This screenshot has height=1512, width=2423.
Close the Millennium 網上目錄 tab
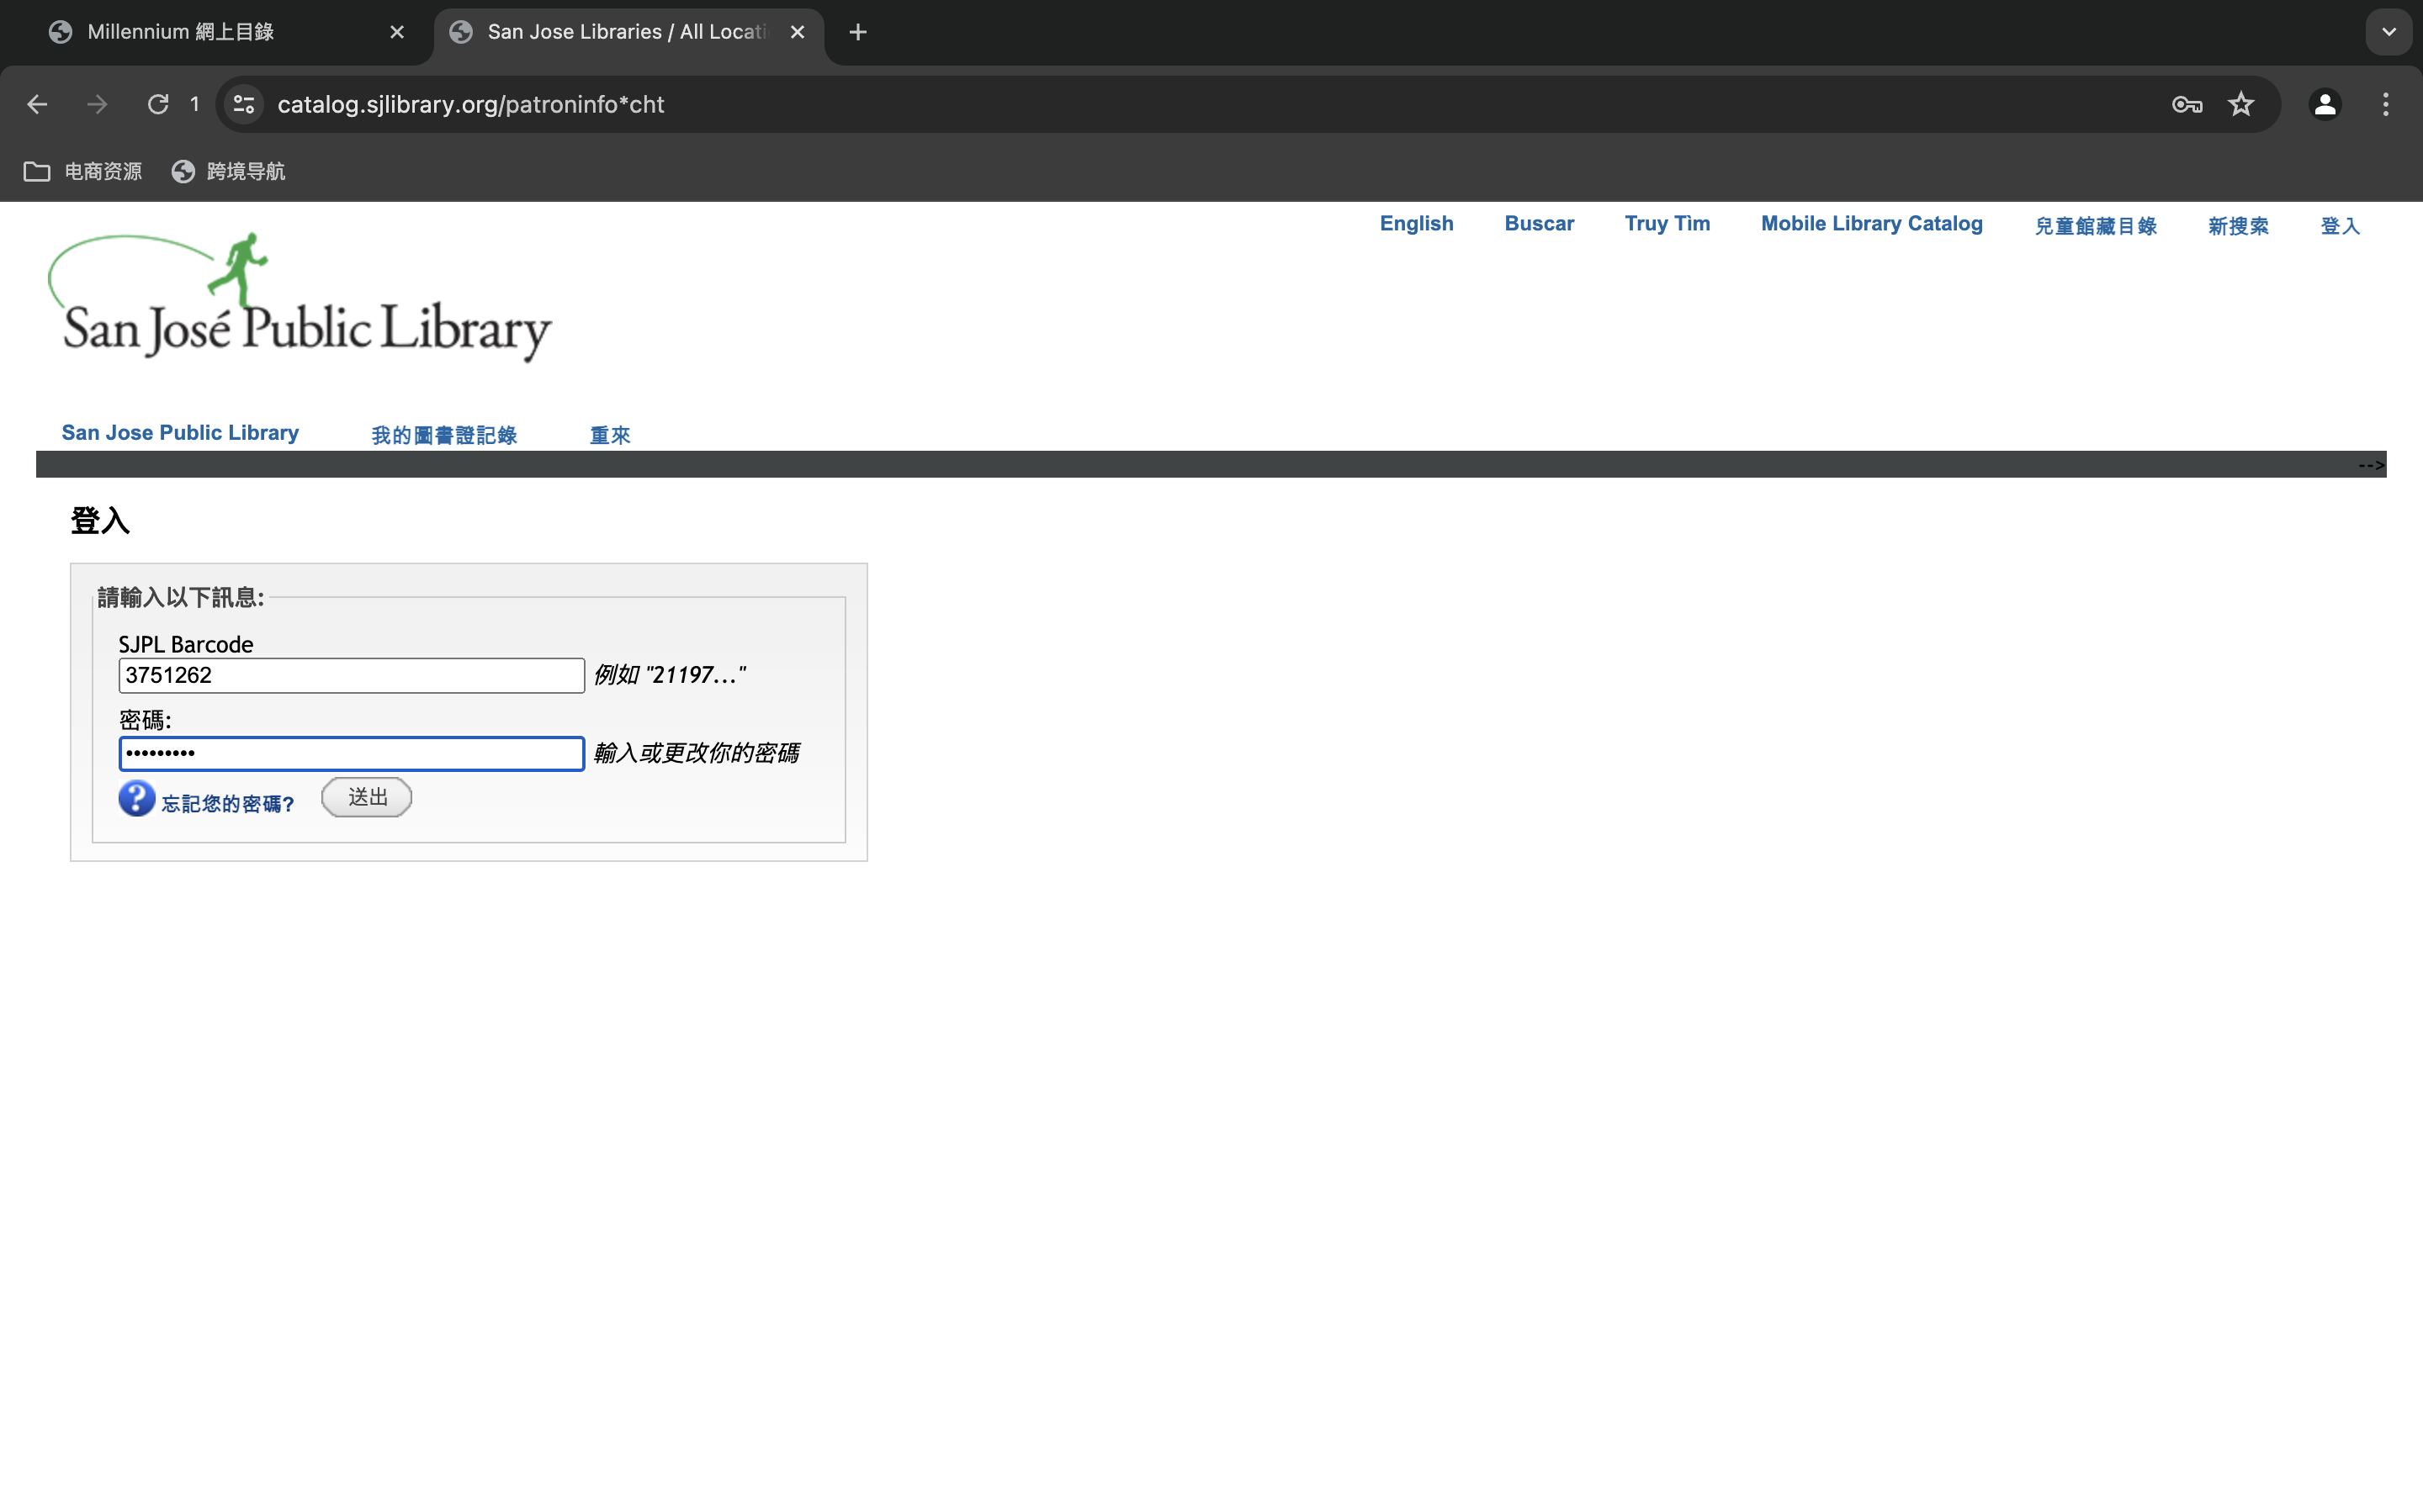397,32
